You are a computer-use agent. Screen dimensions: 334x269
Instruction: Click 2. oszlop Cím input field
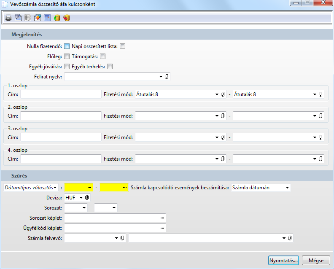(x=61, y=116)
